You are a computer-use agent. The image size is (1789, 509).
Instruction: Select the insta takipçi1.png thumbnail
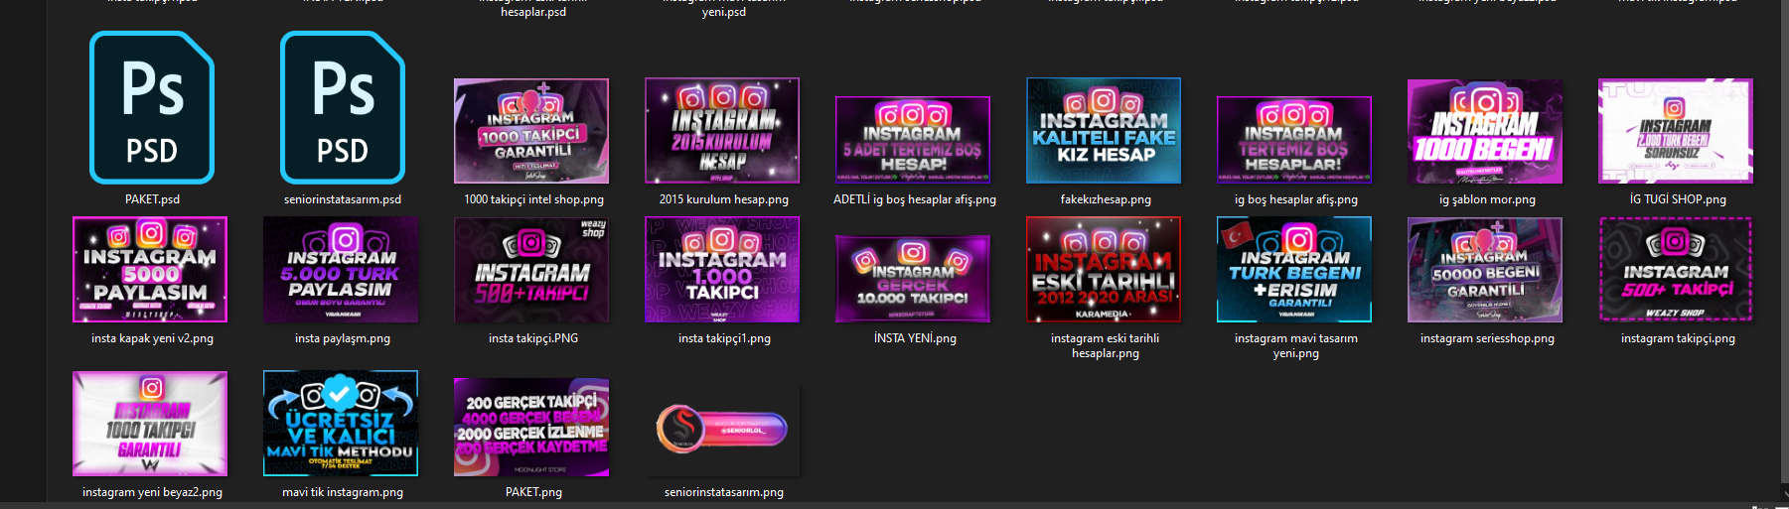[x=722, y=270]
